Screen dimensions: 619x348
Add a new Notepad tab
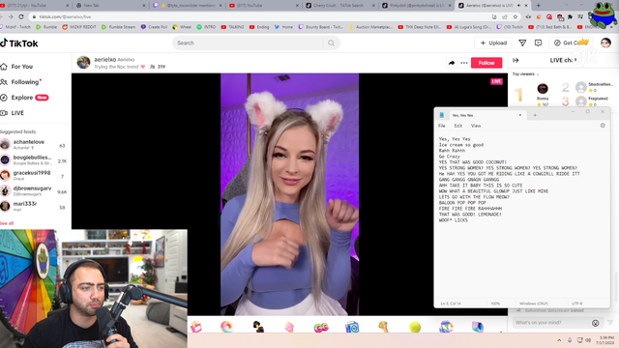[x=535, y=115]
